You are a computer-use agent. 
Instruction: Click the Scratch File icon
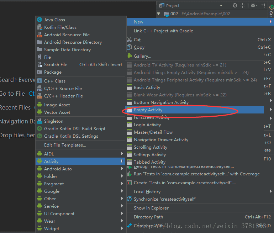(39, 65)
